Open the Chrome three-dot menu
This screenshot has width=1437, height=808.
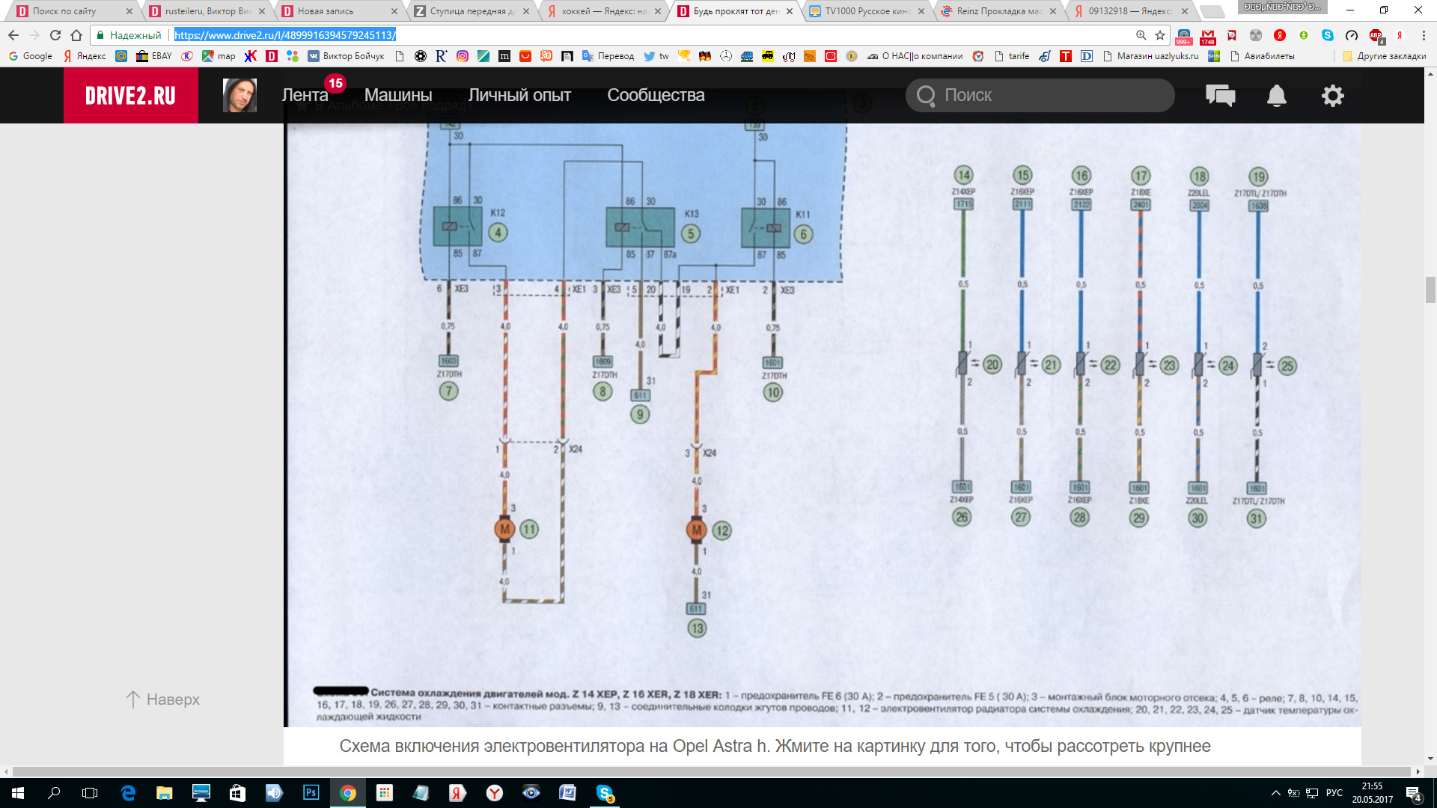coord(1424,35)
